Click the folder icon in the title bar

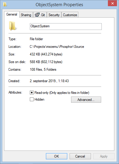[x=5, y=4]
